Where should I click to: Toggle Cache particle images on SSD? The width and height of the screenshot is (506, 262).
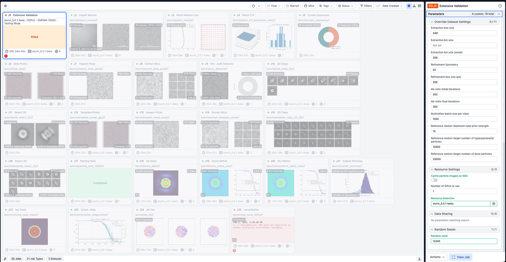pos(434,180)
